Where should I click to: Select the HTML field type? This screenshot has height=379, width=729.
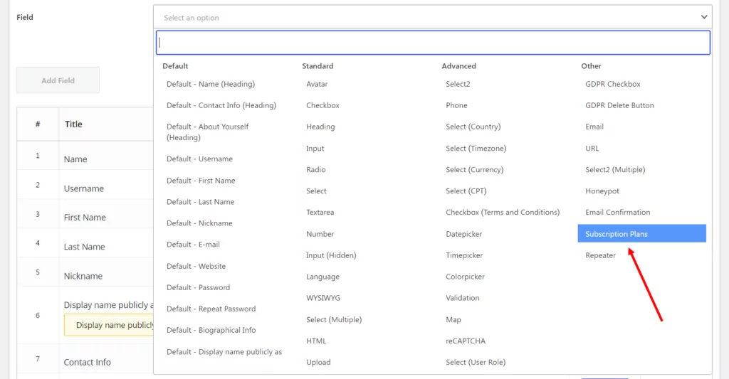click(316, 341)
